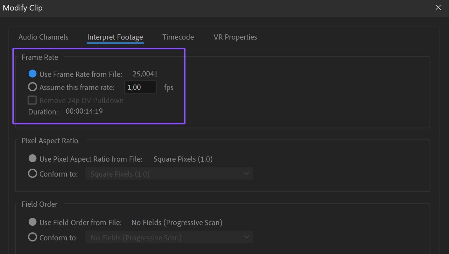
Task: Open the No Fields conform dropdown
Action: click(169, 237)
